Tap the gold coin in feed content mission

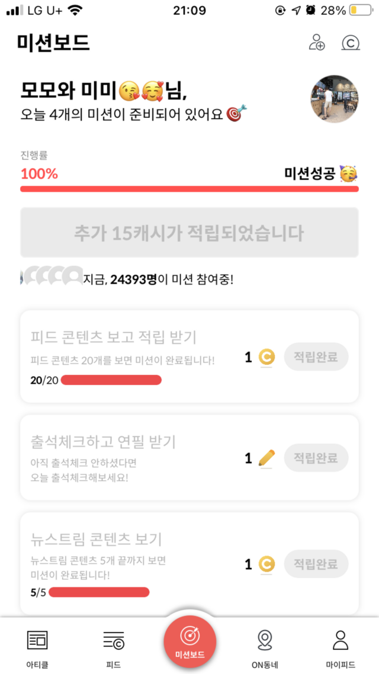[267, 357]
